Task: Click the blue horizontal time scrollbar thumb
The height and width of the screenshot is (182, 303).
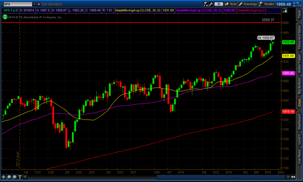Action: point(221,177)
